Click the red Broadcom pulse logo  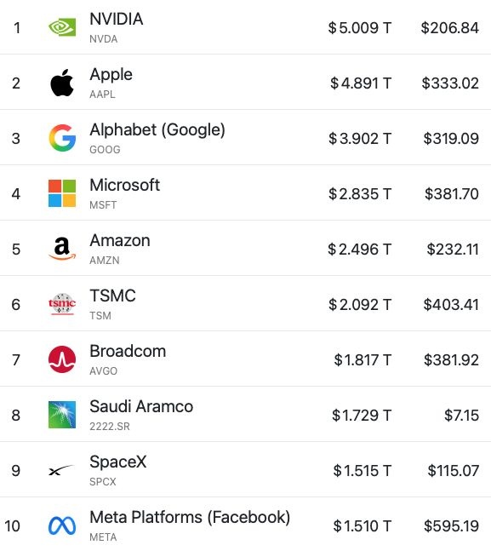(x=62, y=359)
